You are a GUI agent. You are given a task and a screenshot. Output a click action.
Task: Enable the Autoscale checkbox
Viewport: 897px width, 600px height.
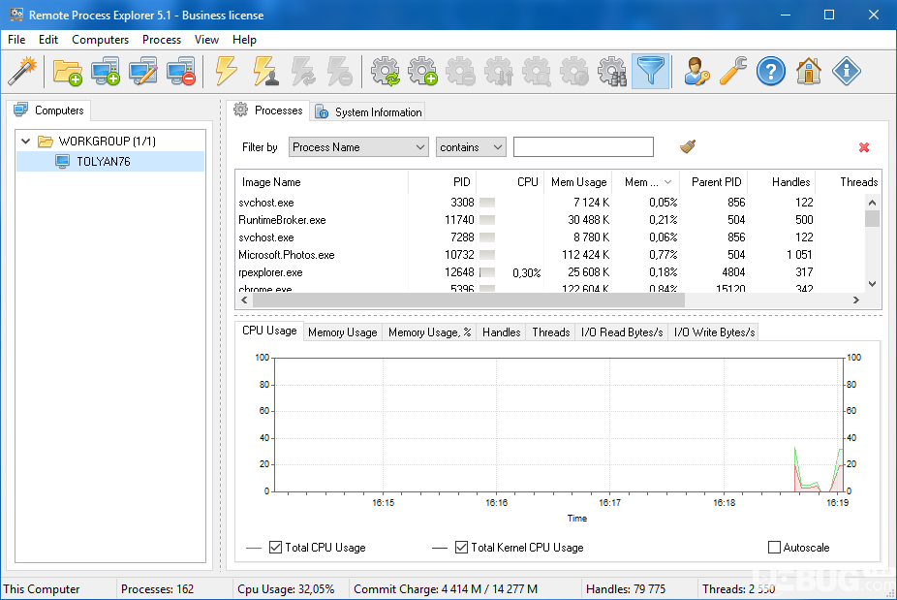[x=774, y=548]
